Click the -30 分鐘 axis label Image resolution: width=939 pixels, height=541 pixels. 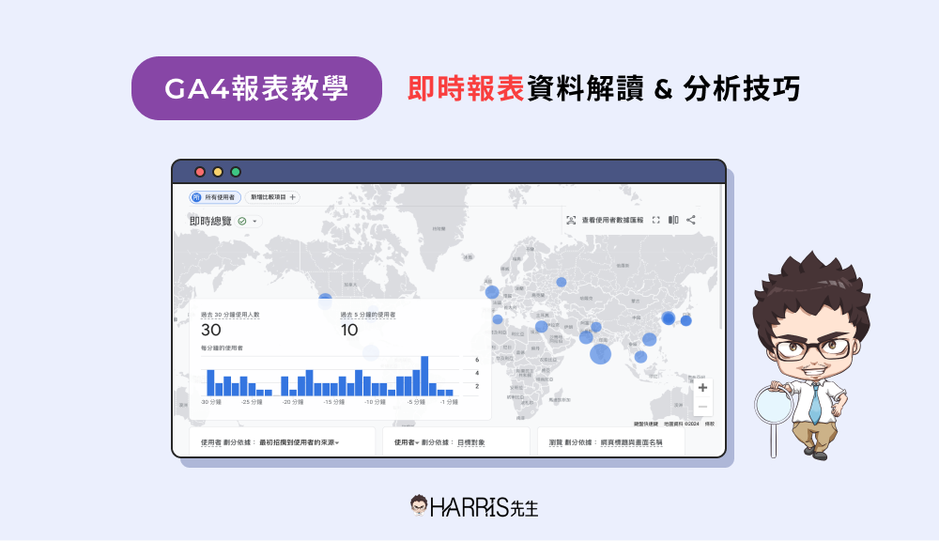click(x=210, y=402)
